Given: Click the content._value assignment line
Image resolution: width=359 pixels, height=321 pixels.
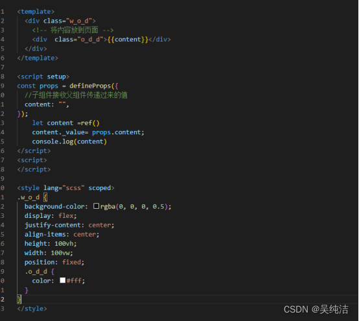Looking at the screenshot, I should [x=88, y=132].
